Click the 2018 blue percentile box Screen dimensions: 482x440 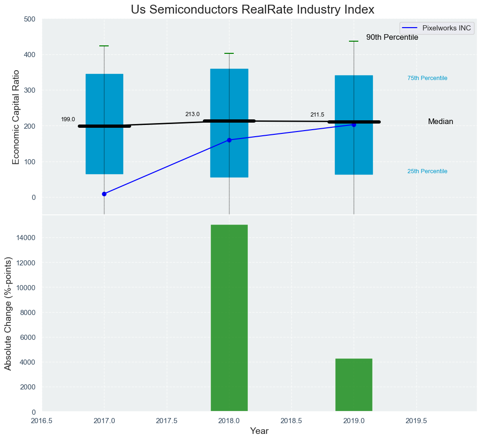tap(230, 123)
